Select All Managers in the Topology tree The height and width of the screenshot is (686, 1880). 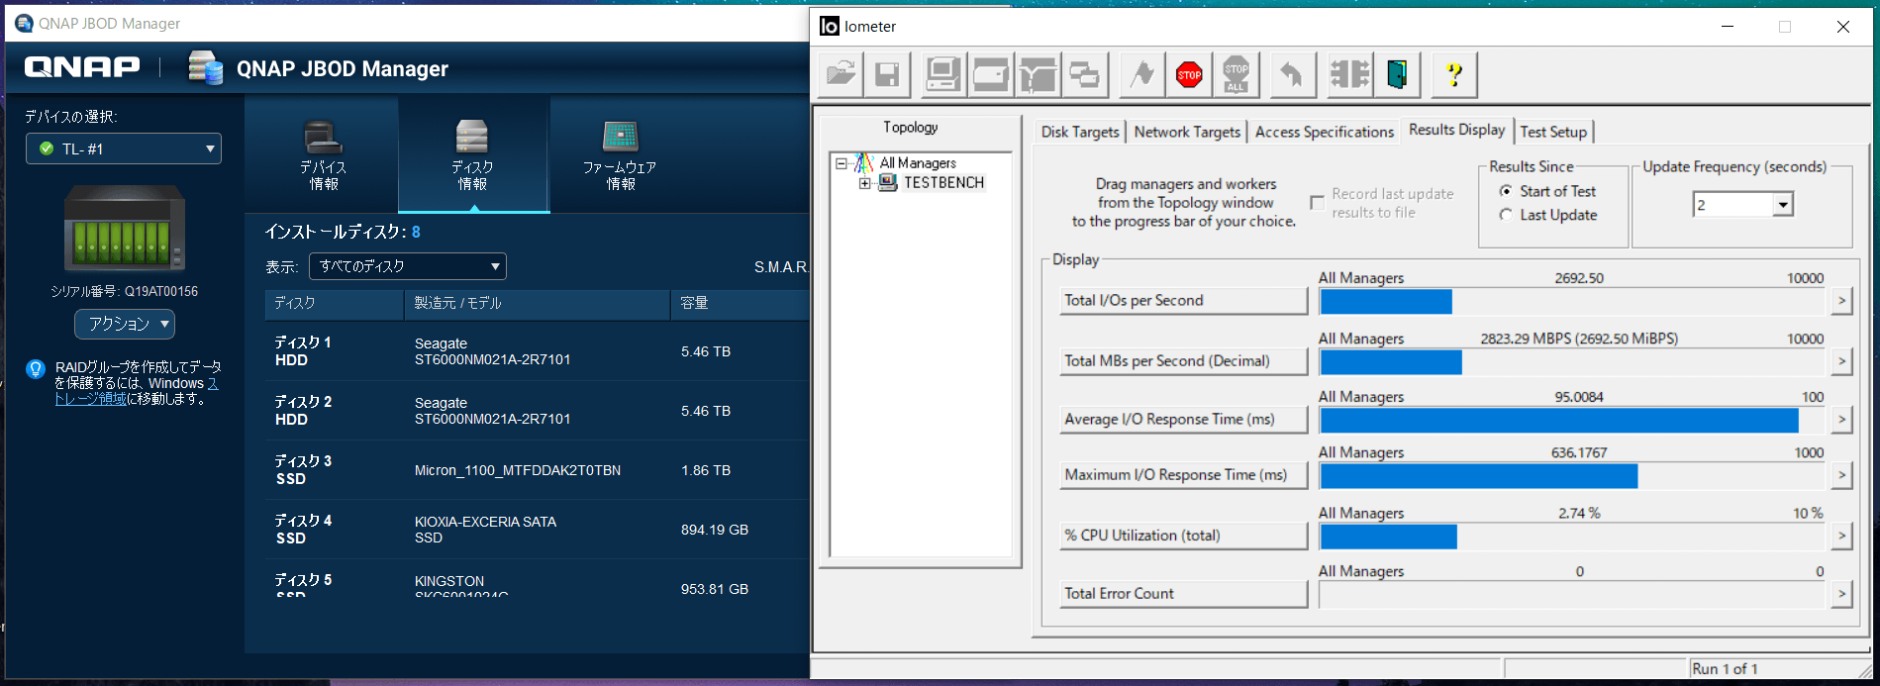[918, 163]
